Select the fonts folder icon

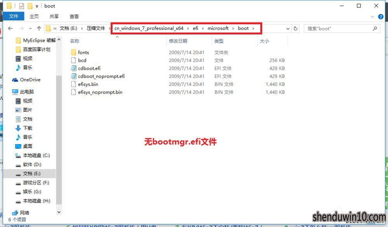[x=73, y=52]
